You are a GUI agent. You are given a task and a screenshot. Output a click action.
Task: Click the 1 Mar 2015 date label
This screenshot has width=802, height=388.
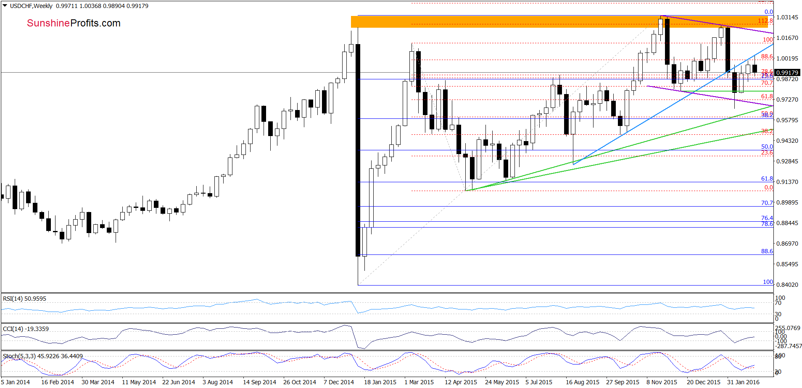click(x=419, y=382)
